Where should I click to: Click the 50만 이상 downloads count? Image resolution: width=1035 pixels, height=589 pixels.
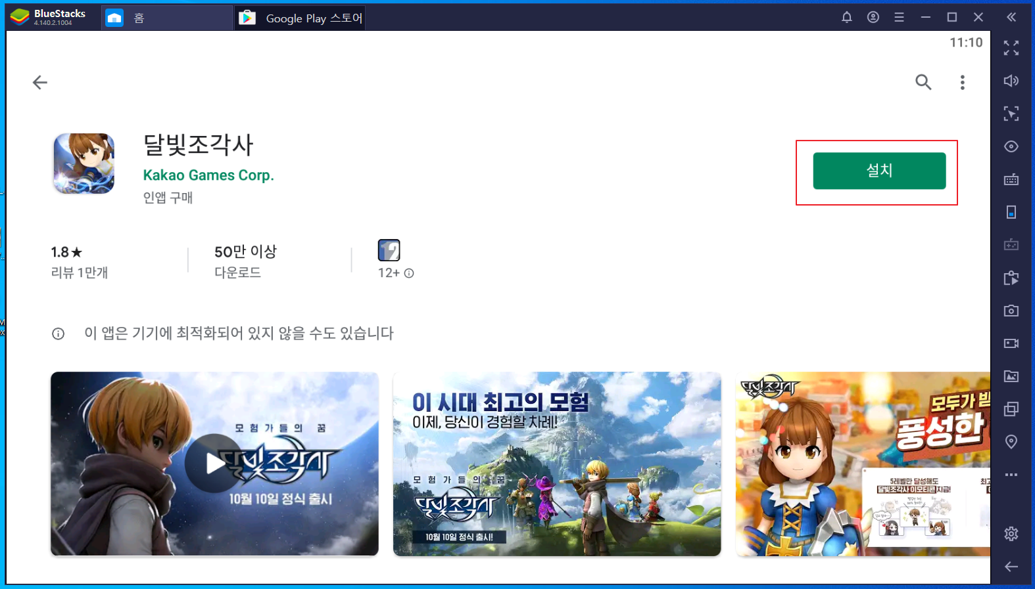245,252
